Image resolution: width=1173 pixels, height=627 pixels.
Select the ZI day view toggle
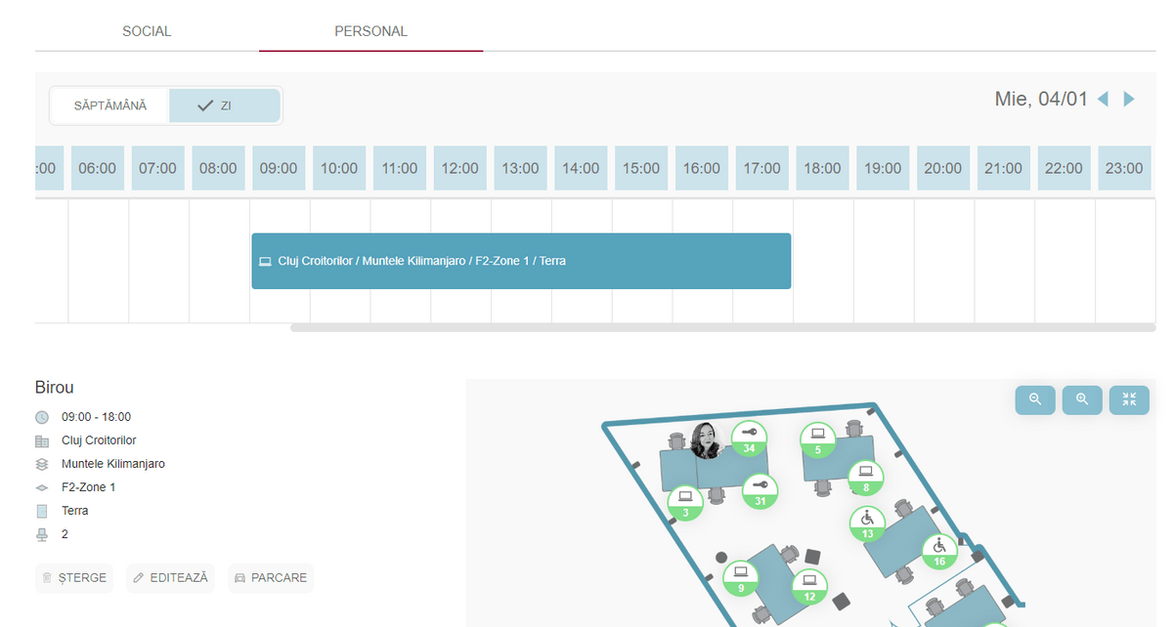[225, 105]
